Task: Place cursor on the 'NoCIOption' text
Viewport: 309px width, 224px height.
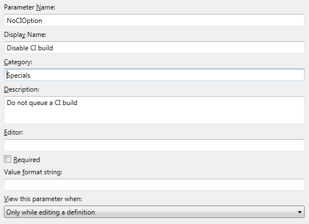Action: tap(25, 21)
